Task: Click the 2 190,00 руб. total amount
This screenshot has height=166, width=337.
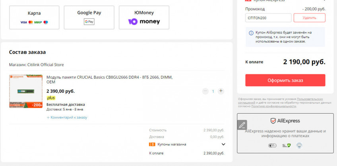Action: (x=304, y=62)
